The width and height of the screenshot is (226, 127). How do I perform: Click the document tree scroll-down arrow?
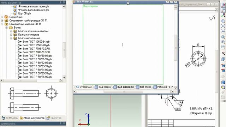(64, 77)
